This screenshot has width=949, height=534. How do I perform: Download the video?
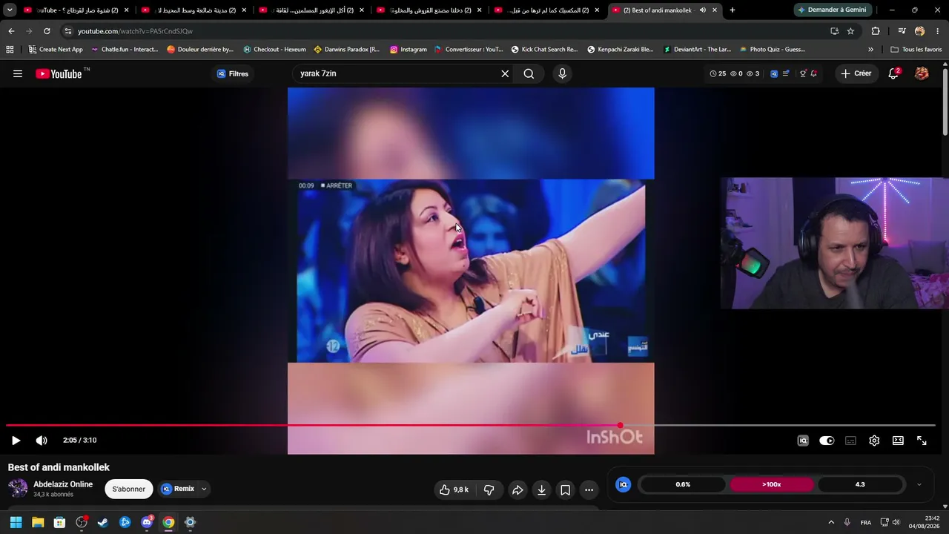(541, 489)
